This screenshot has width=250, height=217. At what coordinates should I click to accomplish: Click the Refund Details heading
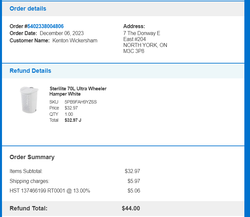pyautogui.click(x=31, y=71)
